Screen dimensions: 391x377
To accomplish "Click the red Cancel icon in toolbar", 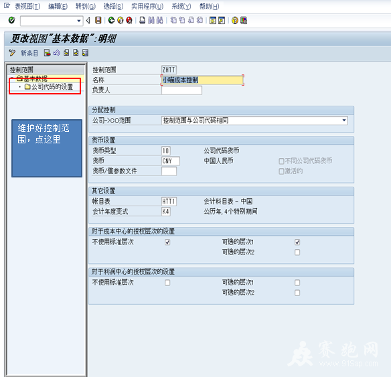I will point(129,20).
